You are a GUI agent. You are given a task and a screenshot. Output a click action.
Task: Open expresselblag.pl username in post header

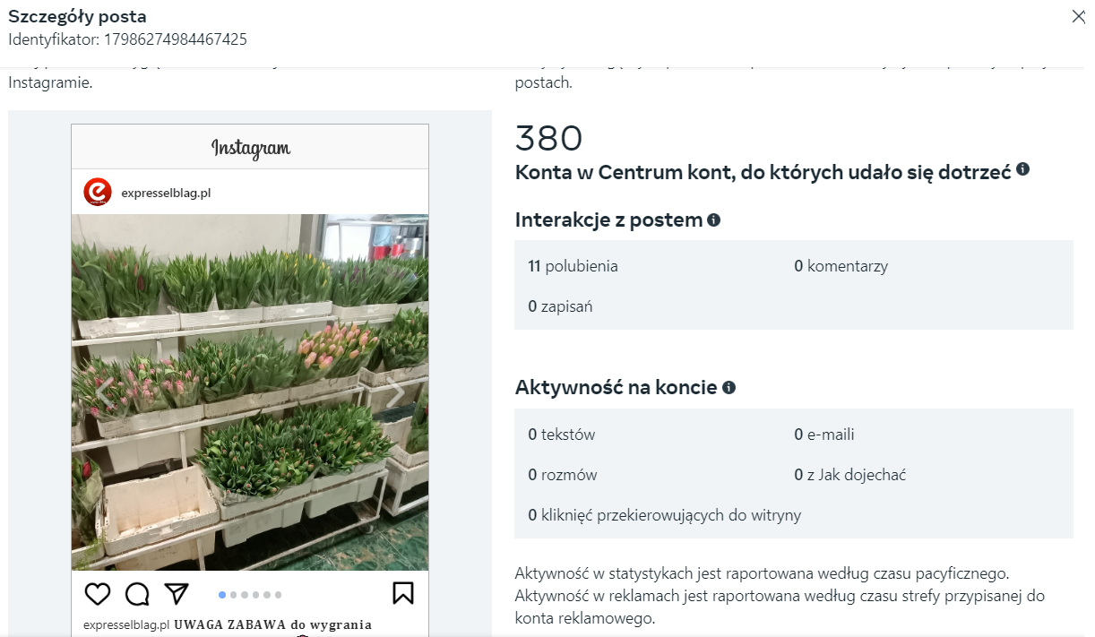pyautogui.click(x=166, y=193)
